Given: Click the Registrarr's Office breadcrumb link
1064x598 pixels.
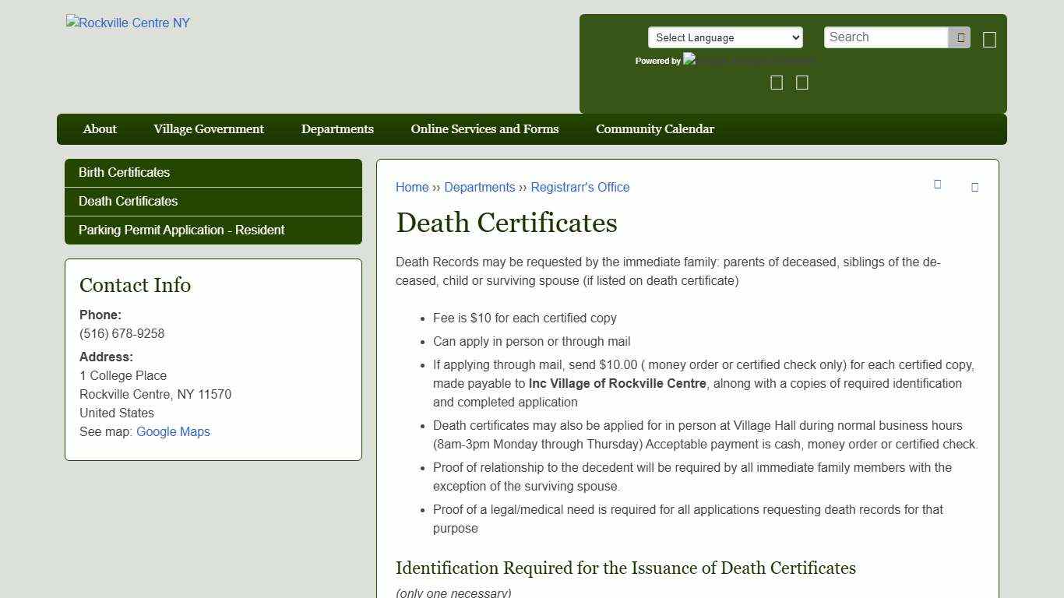Looking at the screenshot, I should coord(580,187).
